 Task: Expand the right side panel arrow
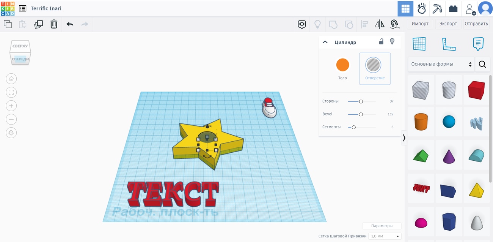[404, 138]
